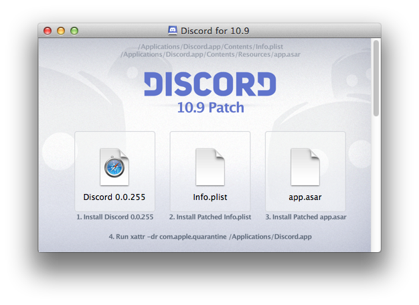Click the green zoom window button

click(74, 31)
